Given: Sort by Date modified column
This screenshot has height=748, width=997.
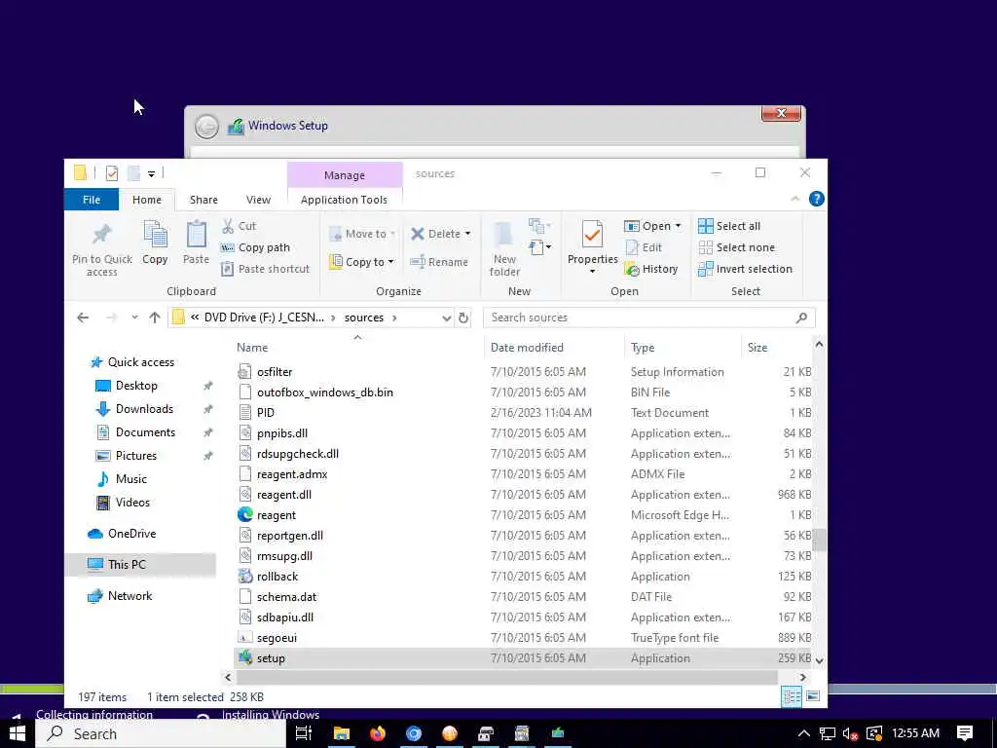Looking at the screenshot, I should (527, 348).
